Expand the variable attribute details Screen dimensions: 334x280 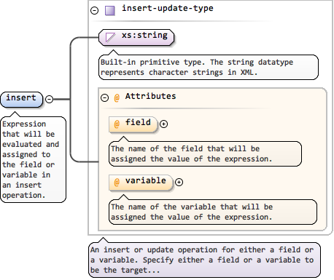pos(179,182)
